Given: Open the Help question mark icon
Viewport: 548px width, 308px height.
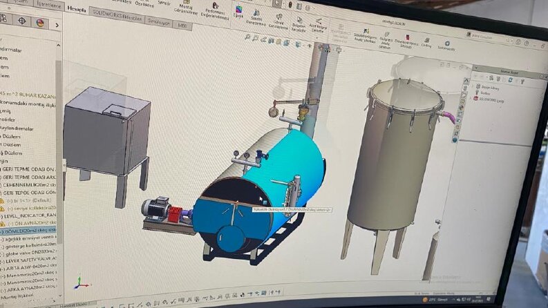Looking at the screenshot, I should tap(527, 44).
